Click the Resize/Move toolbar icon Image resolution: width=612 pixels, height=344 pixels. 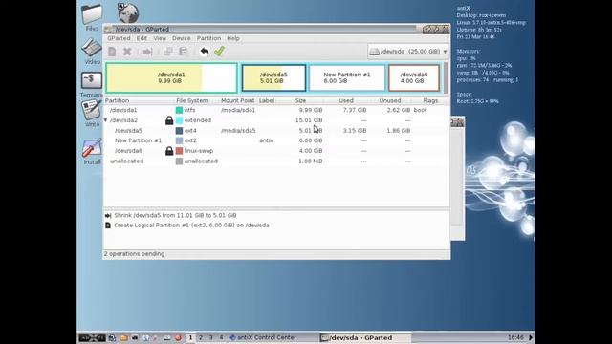point(147,52)
